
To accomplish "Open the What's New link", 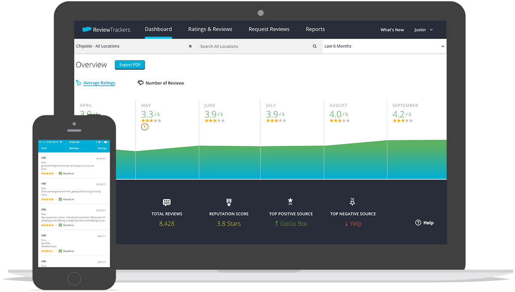I will click(x=392, y=30).
